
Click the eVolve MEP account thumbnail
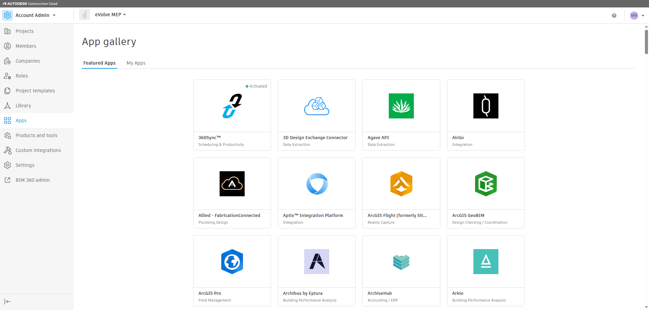85,15
